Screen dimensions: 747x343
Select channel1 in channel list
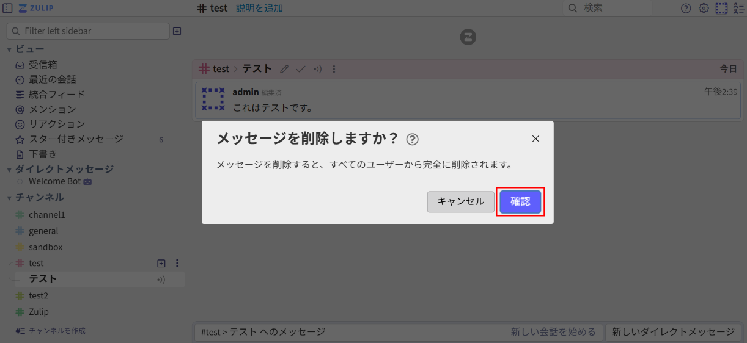pos(46,215)
